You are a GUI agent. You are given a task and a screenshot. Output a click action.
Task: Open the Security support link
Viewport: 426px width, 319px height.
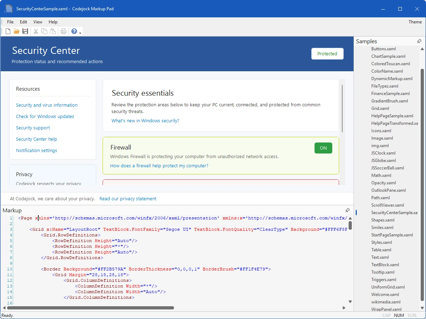(x=33, y=128)
